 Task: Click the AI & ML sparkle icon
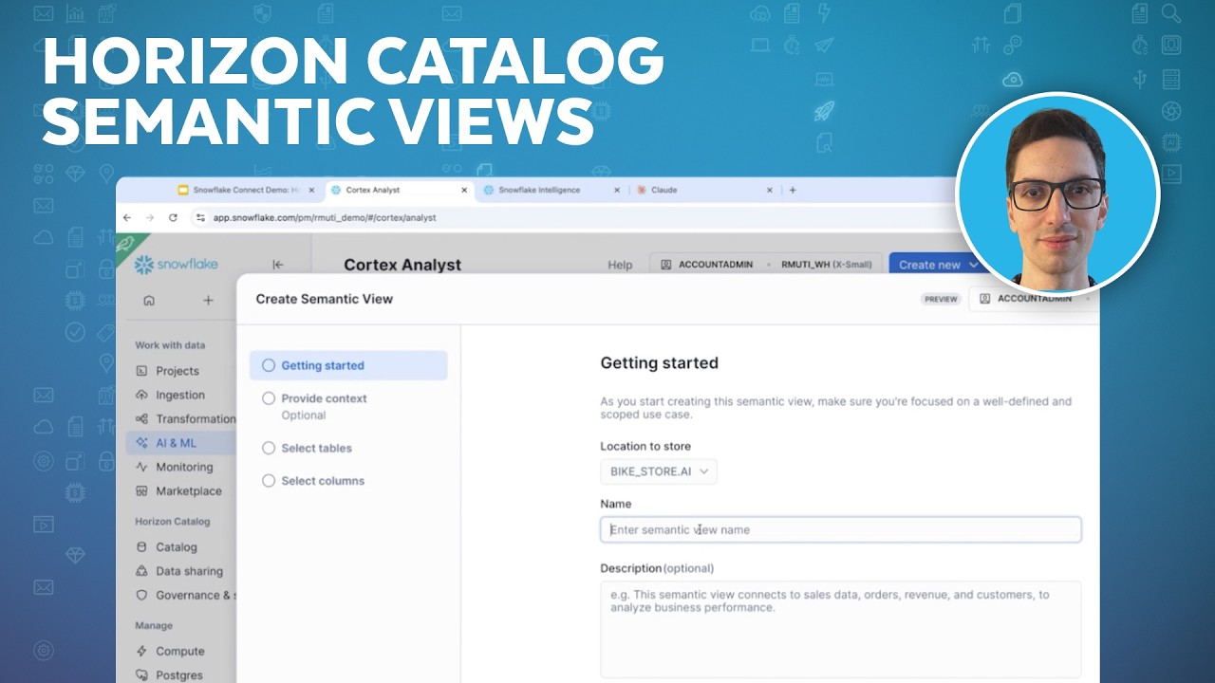141,443
